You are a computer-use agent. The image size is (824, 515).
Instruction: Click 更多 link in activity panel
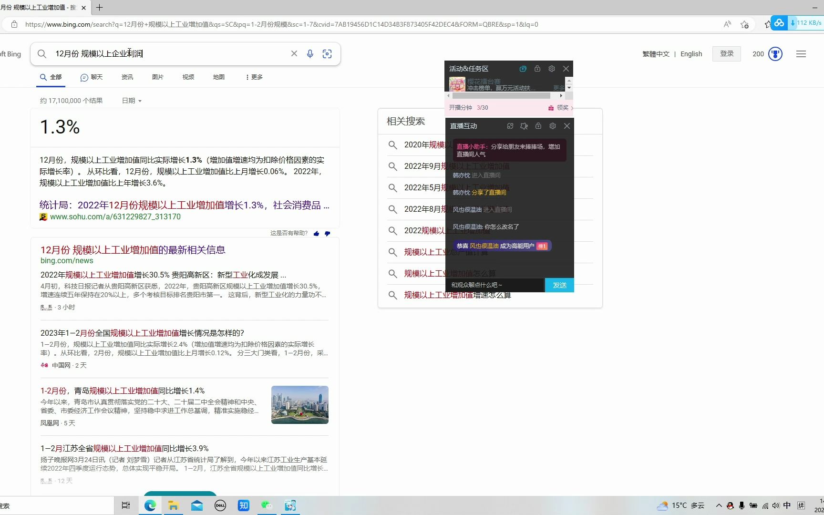(x=559, y=88)
